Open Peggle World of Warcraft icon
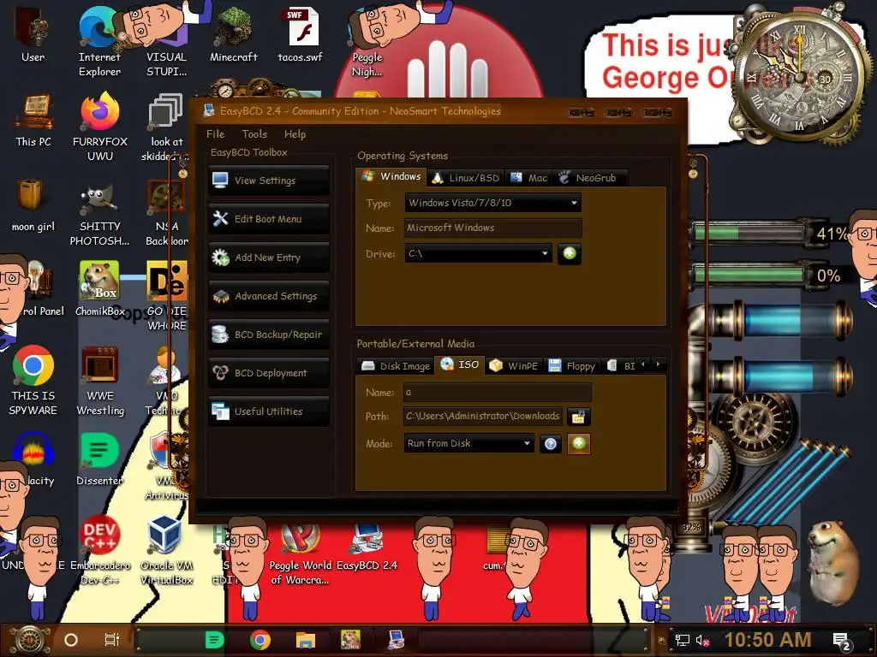The image size is (877, 657). point(301,553)
